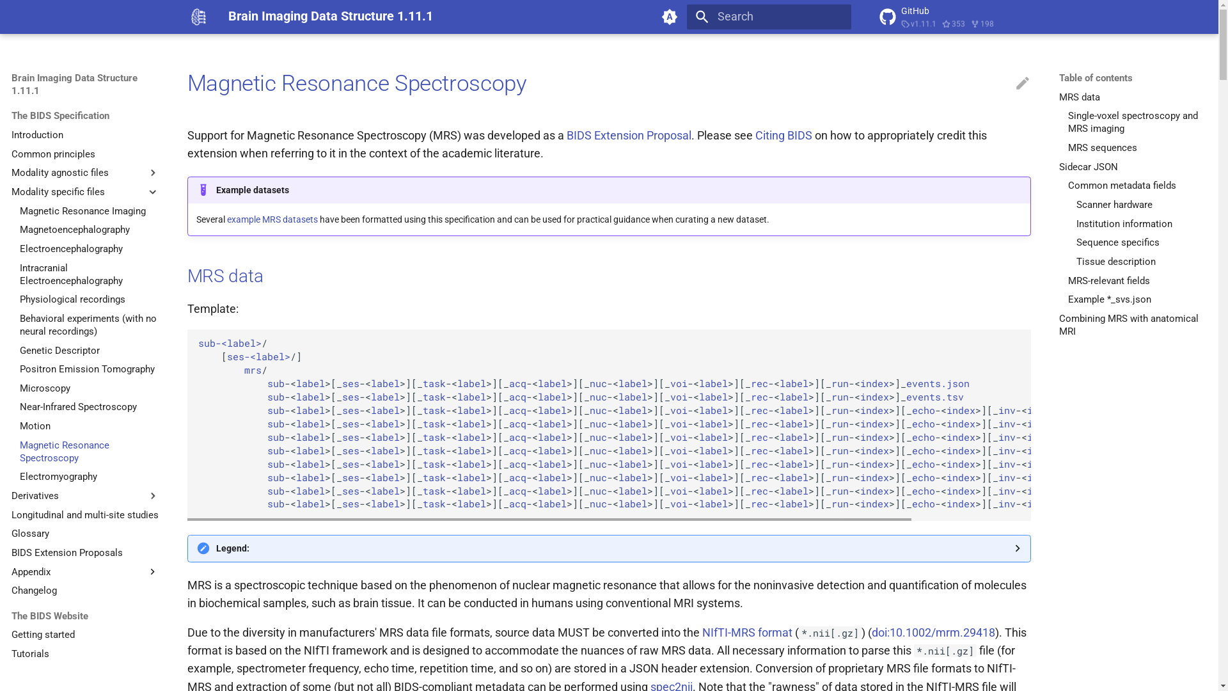Screen dimensions: 1228x691
Task: Open Microscopy page
Action: pos(45,388)
